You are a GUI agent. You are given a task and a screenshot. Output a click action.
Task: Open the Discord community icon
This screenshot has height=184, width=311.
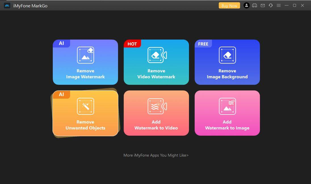coord(255,5)
